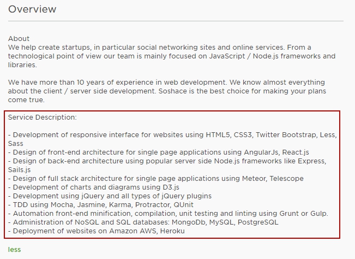This screenshot has width=355, height=259.
Task: Click the TDD using Mocha, Jasmine line
Action: (x=101, y=204)
